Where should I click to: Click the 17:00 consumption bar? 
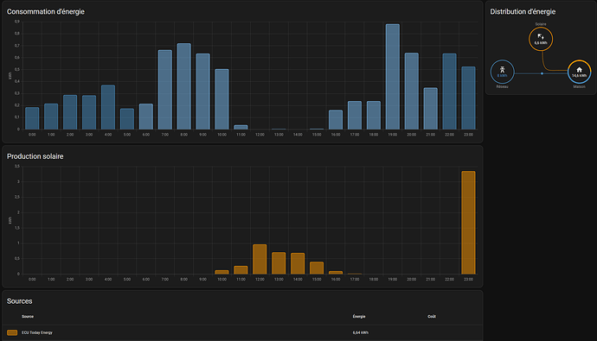[355, 116]
